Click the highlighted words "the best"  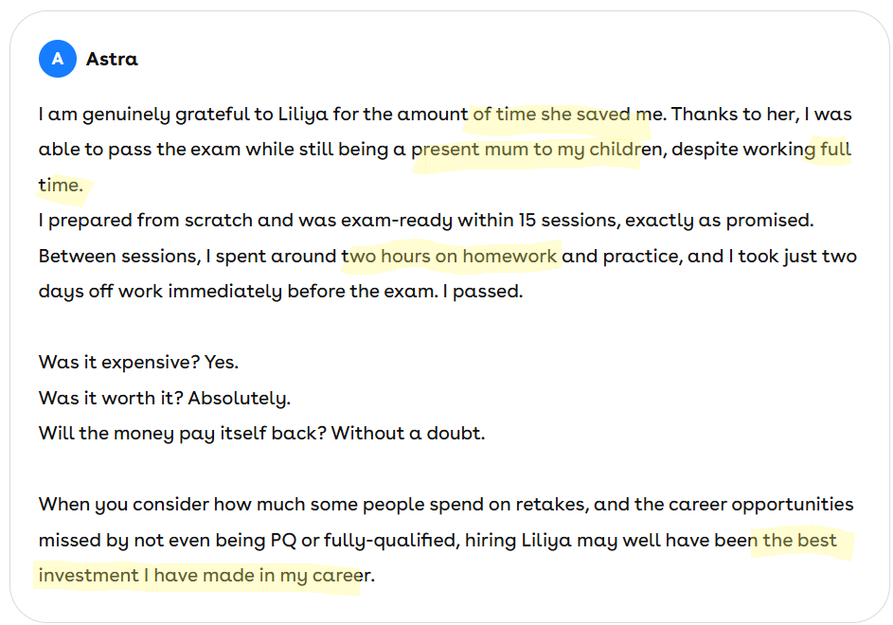point(799,540)
